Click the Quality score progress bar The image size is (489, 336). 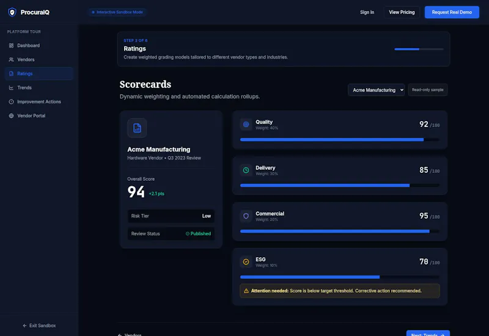click(x=340, y=140)
